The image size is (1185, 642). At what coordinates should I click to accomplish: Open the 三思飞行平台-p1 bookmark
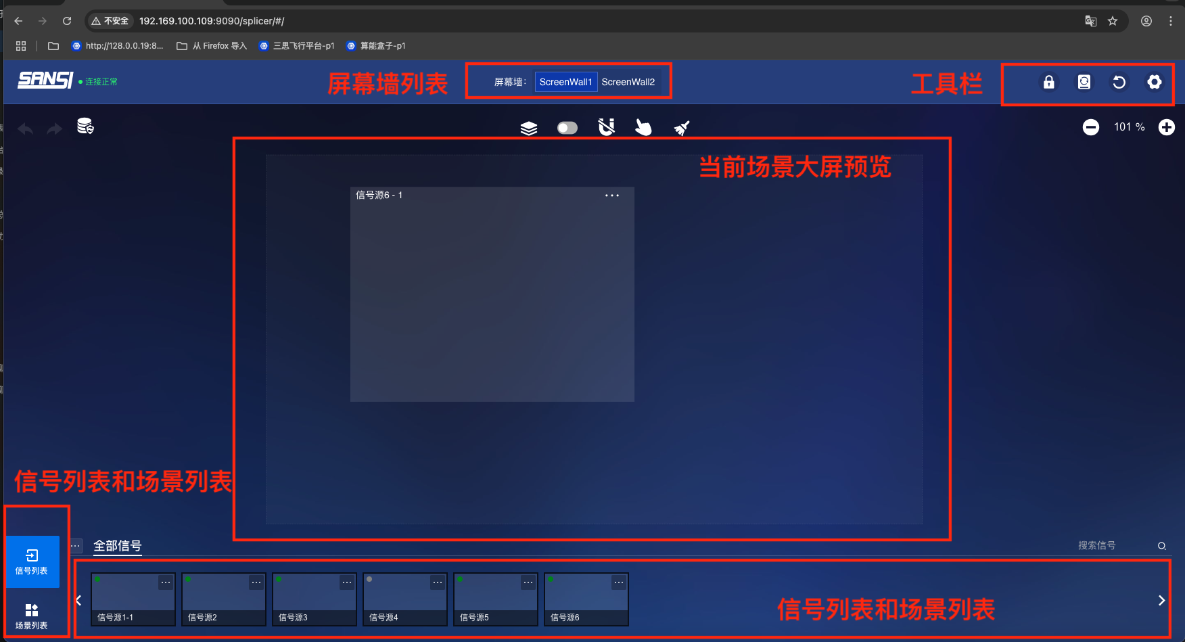pyautogui.click(x=297, y=46)
